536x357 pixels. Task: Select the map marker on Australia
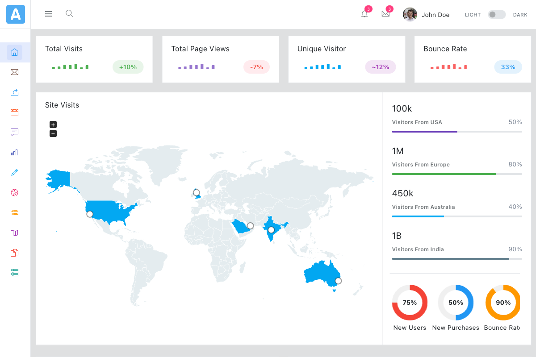click(338, 281)
